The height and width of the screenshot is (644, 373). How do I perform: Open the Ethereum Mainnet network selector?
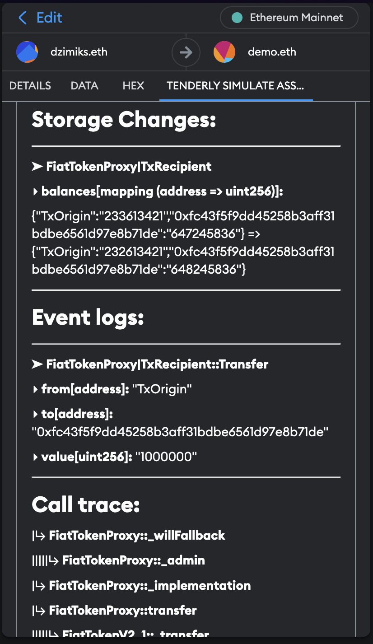pyautogui.click(x=289, y=18)
